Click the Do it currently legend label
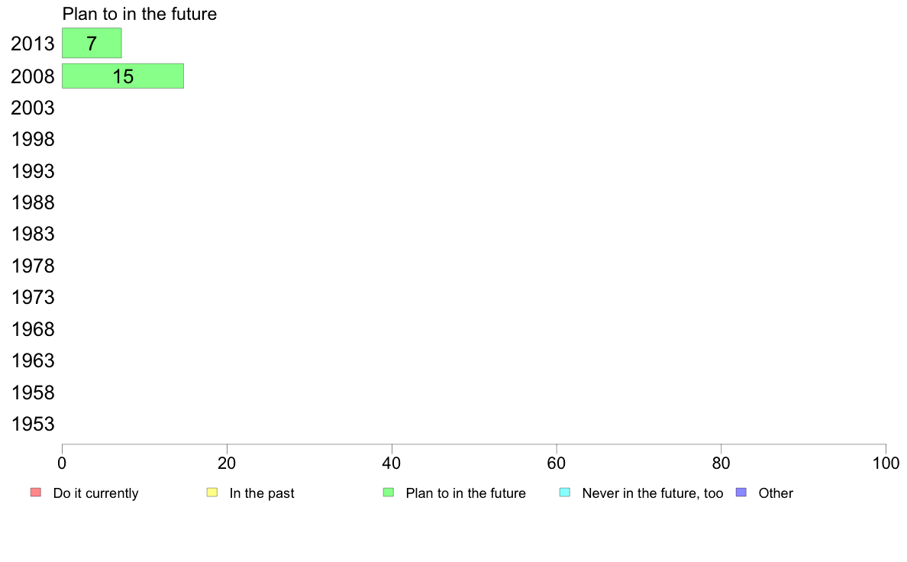Image resolution: width=907 pixels, height=562 pixels. (95, 493)
